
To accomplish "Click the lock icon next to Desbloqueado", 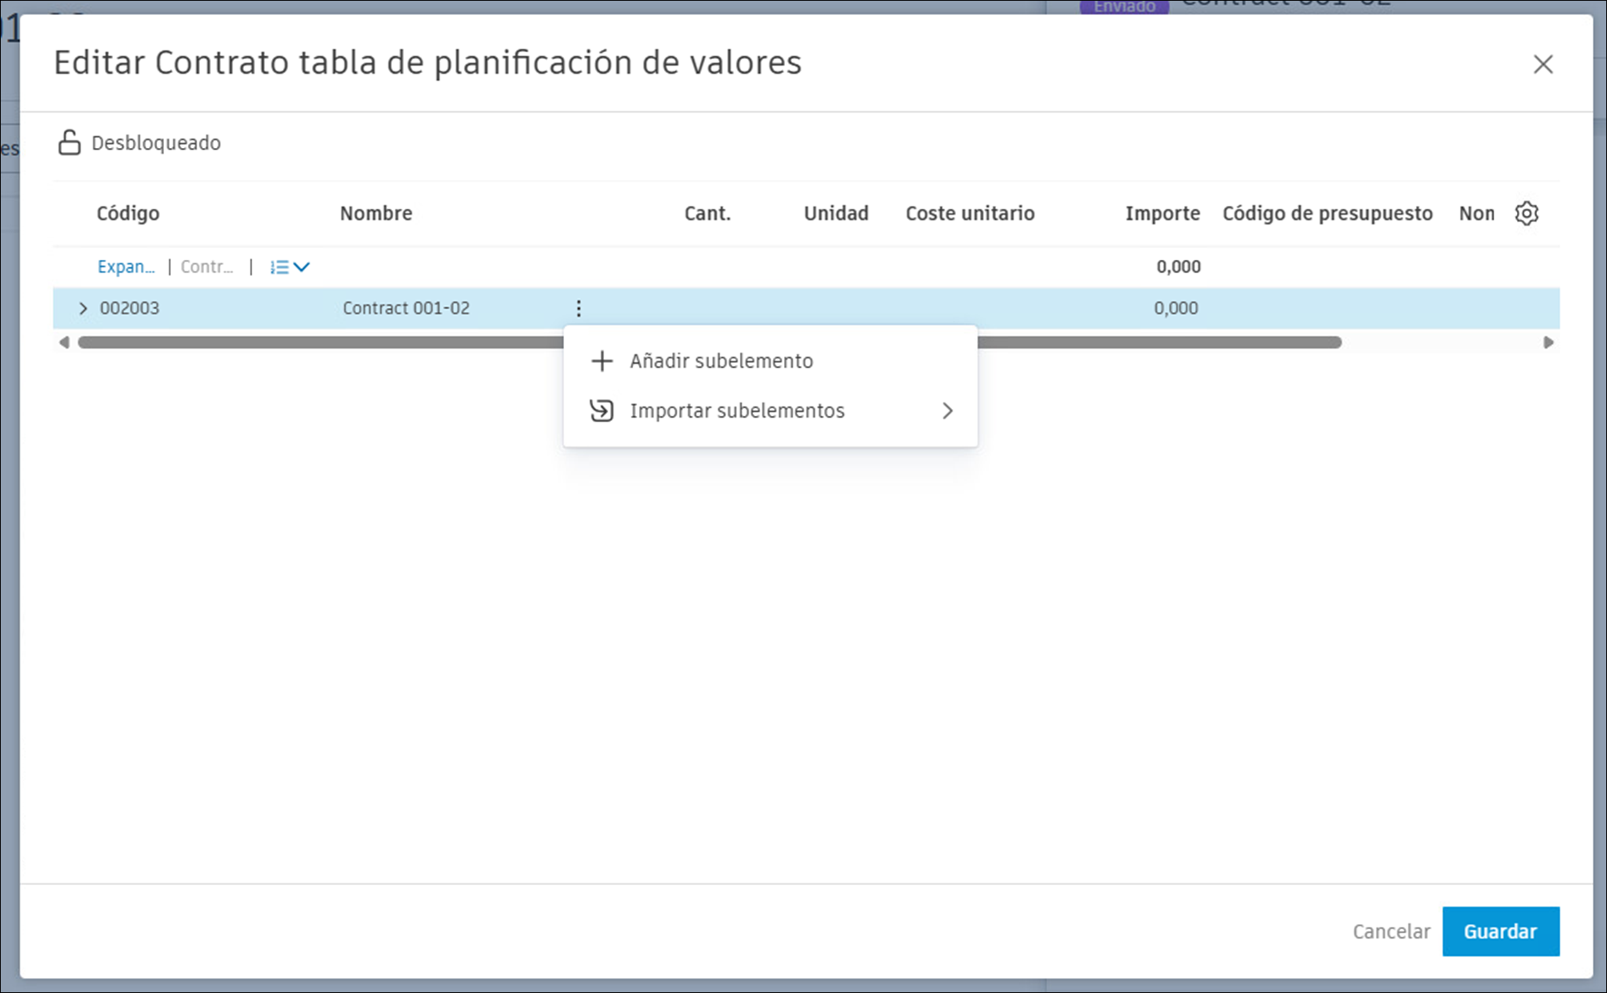I will pyautogui.click(x=68, y=142).
